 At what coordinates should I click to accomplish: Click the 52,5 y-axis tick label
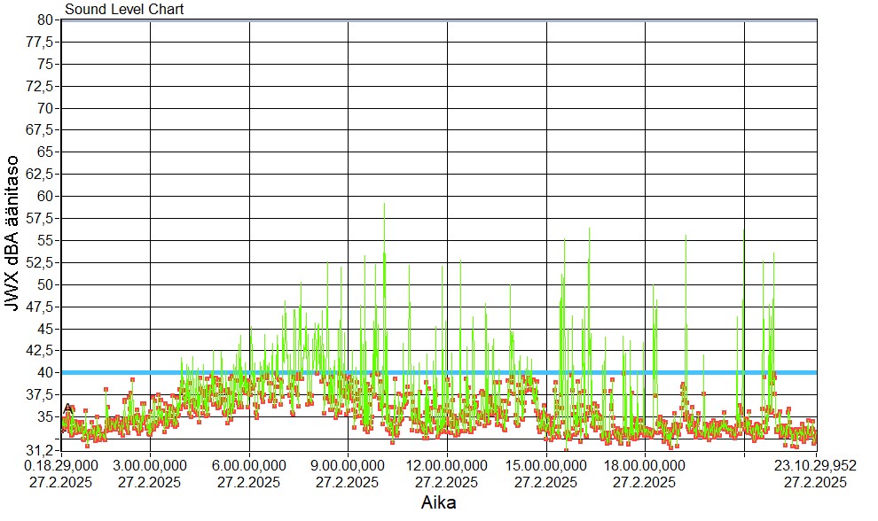[40, 262]
